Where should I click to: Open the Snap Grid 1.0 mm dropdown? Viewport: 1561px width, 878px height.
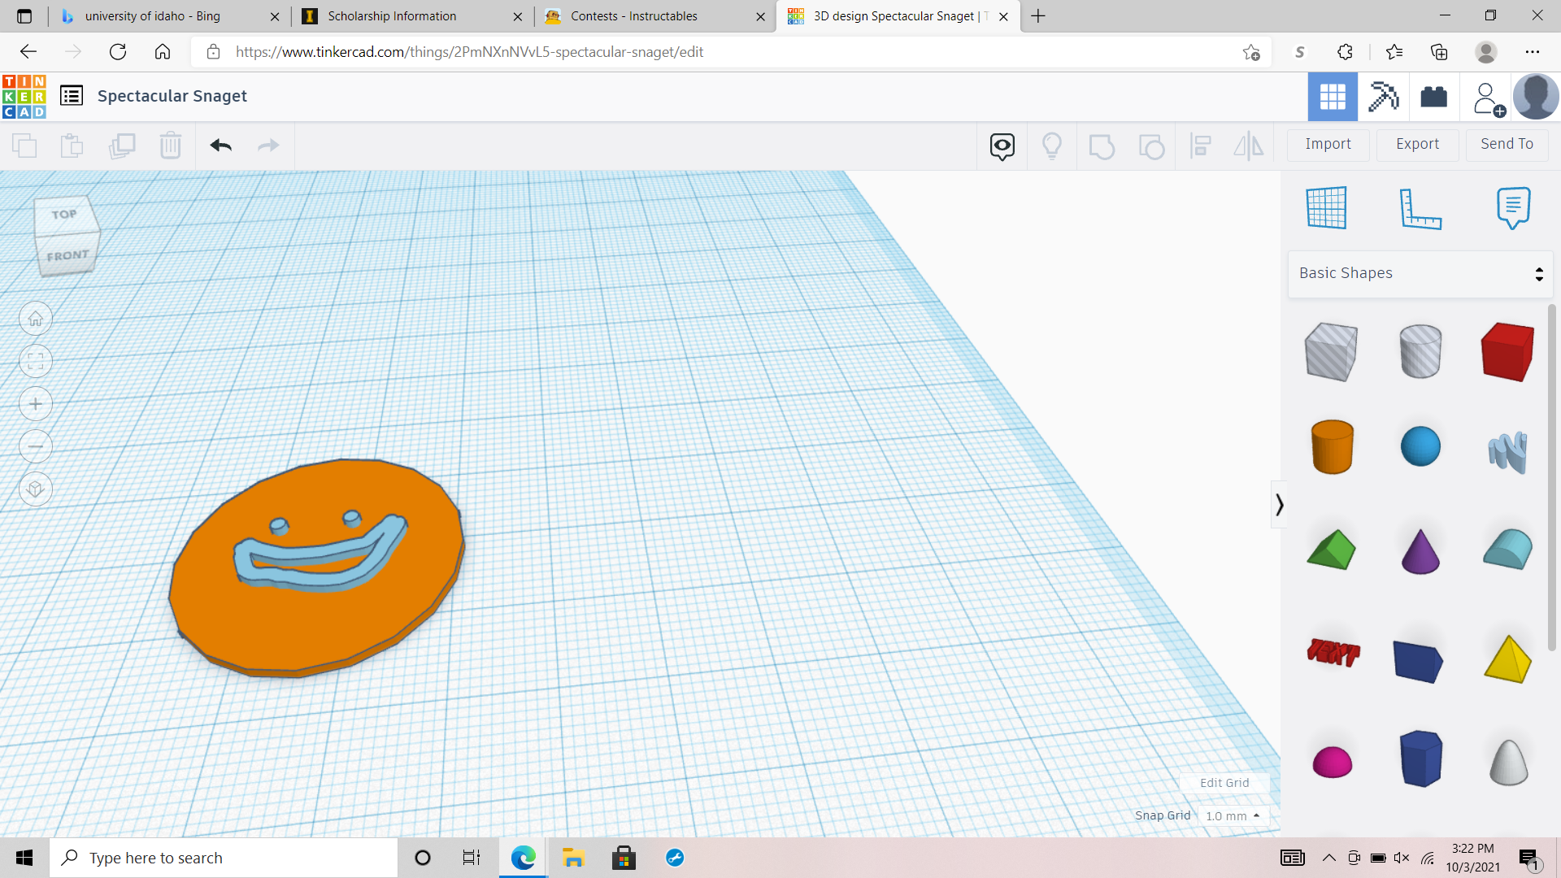point(1233,815)
